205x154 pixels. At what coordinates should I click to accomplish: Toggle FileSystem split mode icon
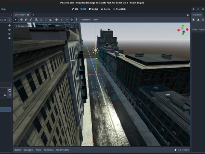10,90
